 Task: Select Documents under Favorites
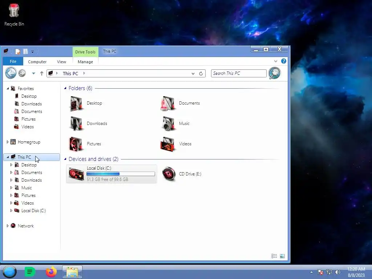coord(32,111)
